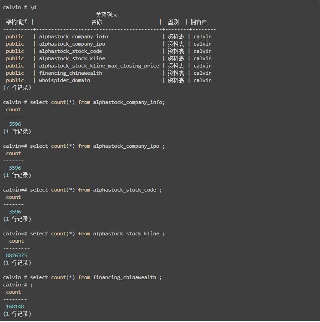Click the select query on alphastock_company_info
This screenshot has height=322, width=320.
click(97, 102)
